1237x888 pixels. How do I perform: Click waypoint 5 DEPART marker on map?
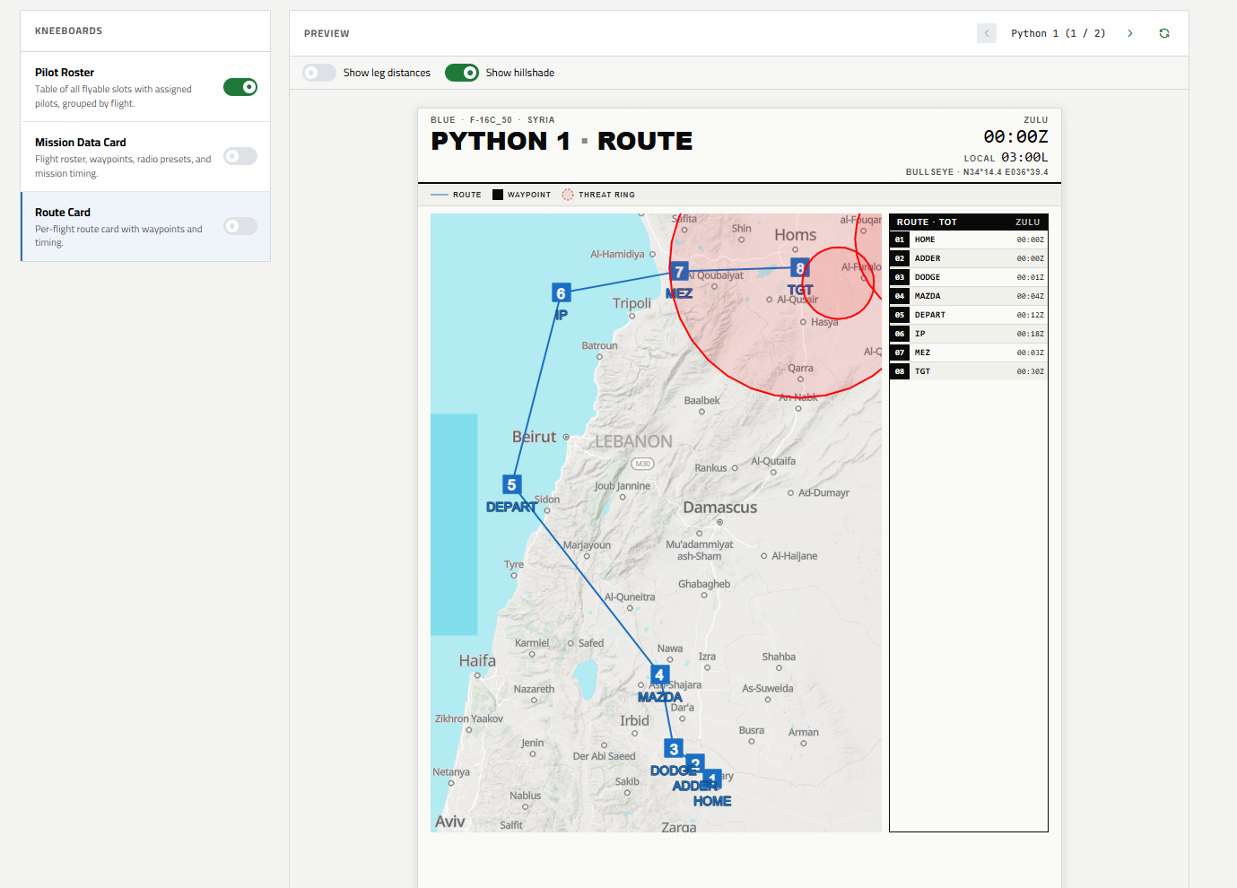point(511,484)
